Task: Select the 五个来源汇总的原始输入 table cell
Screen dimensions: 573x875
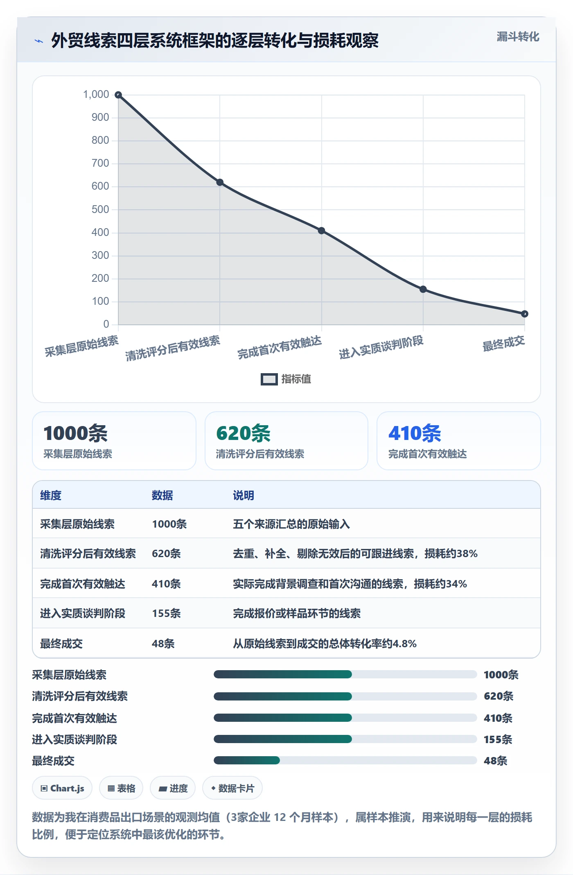Action: (x=291, y=524)
